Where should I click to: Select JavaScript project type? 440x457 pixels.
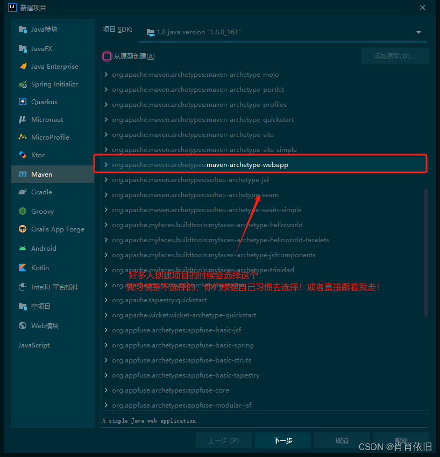tap(53, 345)
